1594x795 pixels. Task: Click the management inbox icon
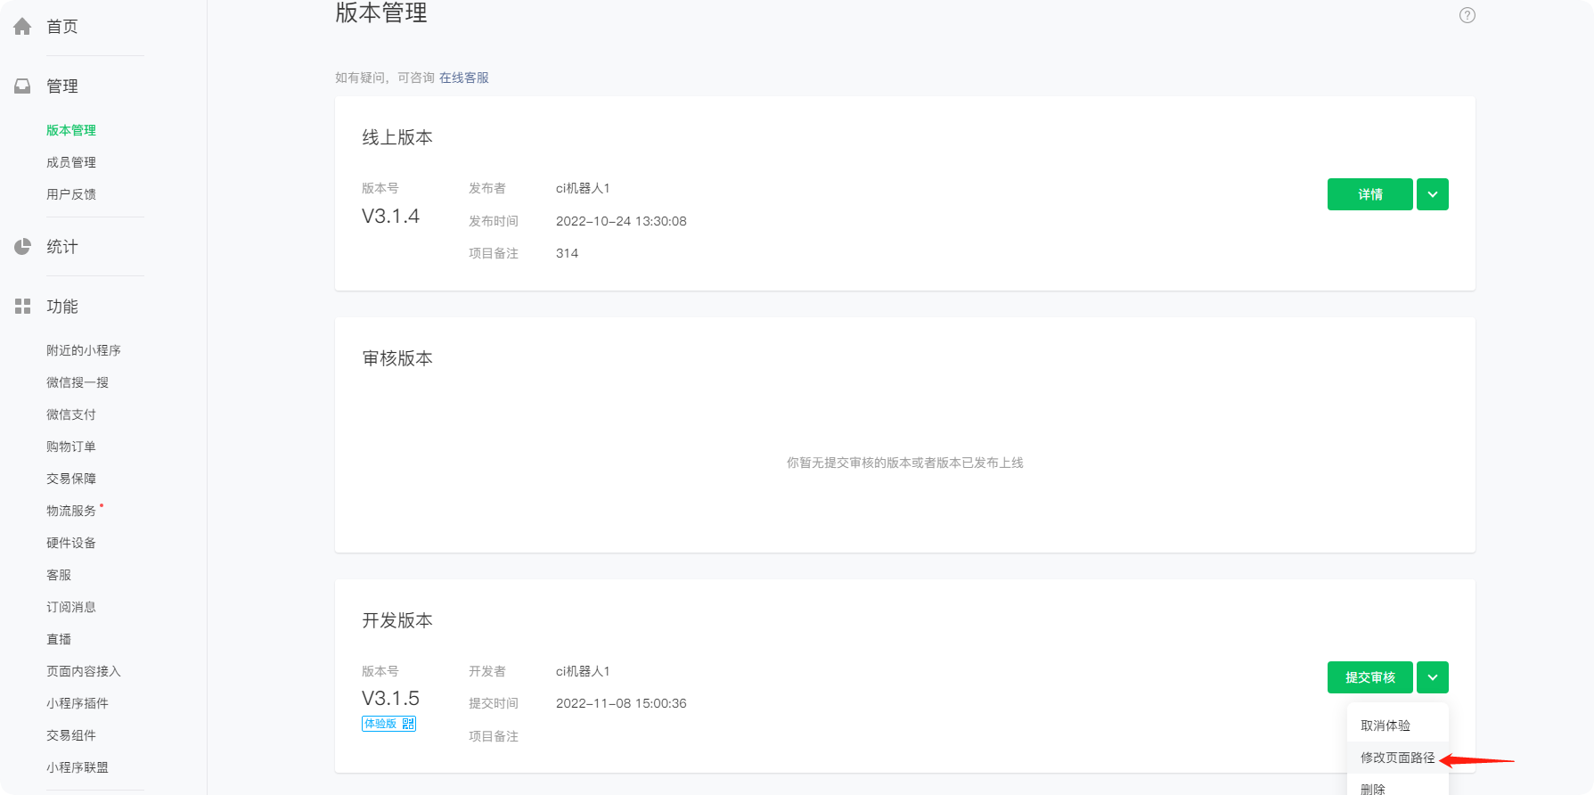(x=22, y=86)
